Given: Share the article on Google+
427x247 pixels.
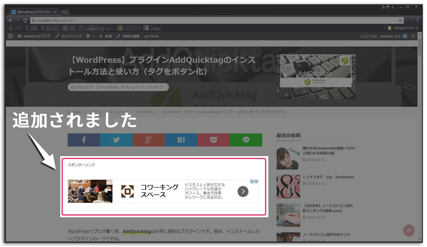Looking at the screenshot, I should [x=149, y=140].
